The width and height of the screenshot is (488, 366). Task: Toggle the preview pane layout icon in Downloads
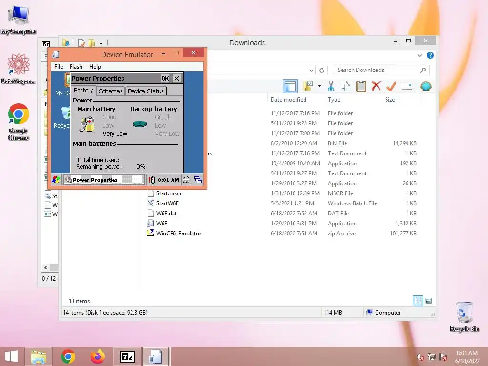[290, 87]
